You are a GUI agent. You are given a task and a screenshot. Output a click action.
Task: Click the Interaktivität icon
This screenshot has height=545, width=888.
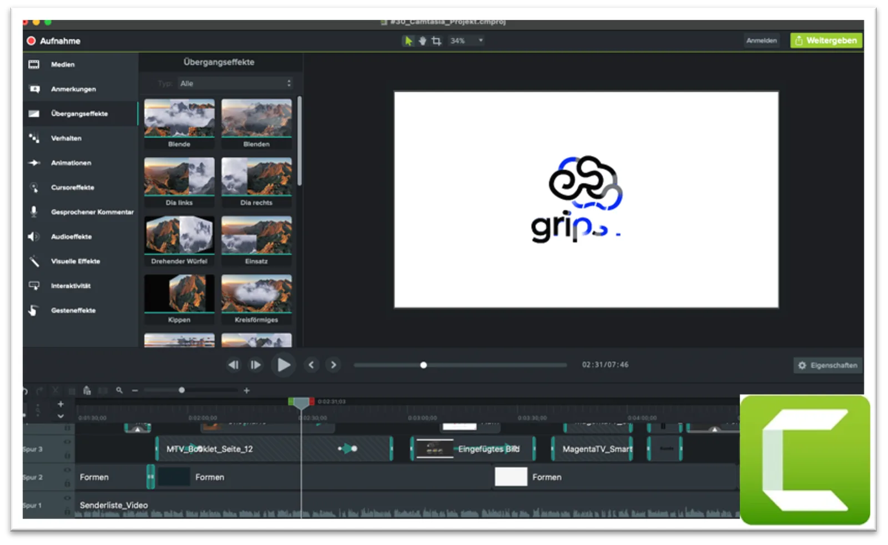pos(34,286)
